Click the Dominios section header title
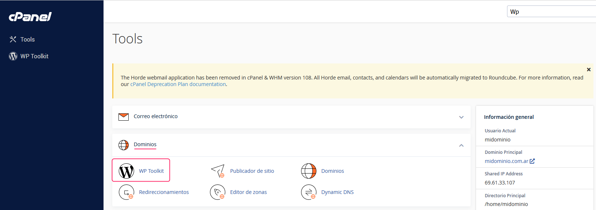Screen dimensions: 596x210 pyautogui.click(x=145, y=144)
